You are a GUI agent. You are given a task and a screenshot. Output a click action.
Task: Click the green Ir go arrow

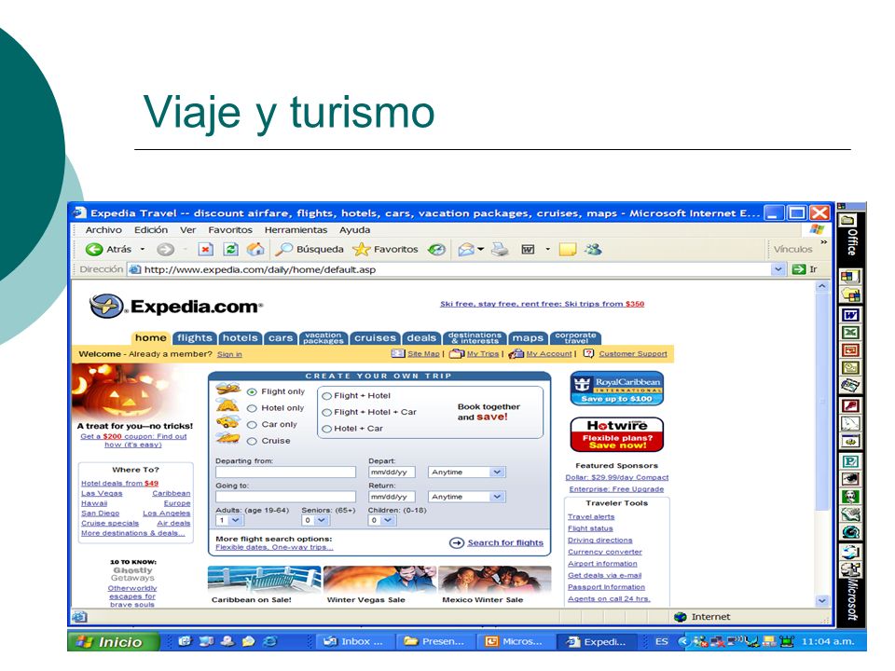[x=799, y=269]
